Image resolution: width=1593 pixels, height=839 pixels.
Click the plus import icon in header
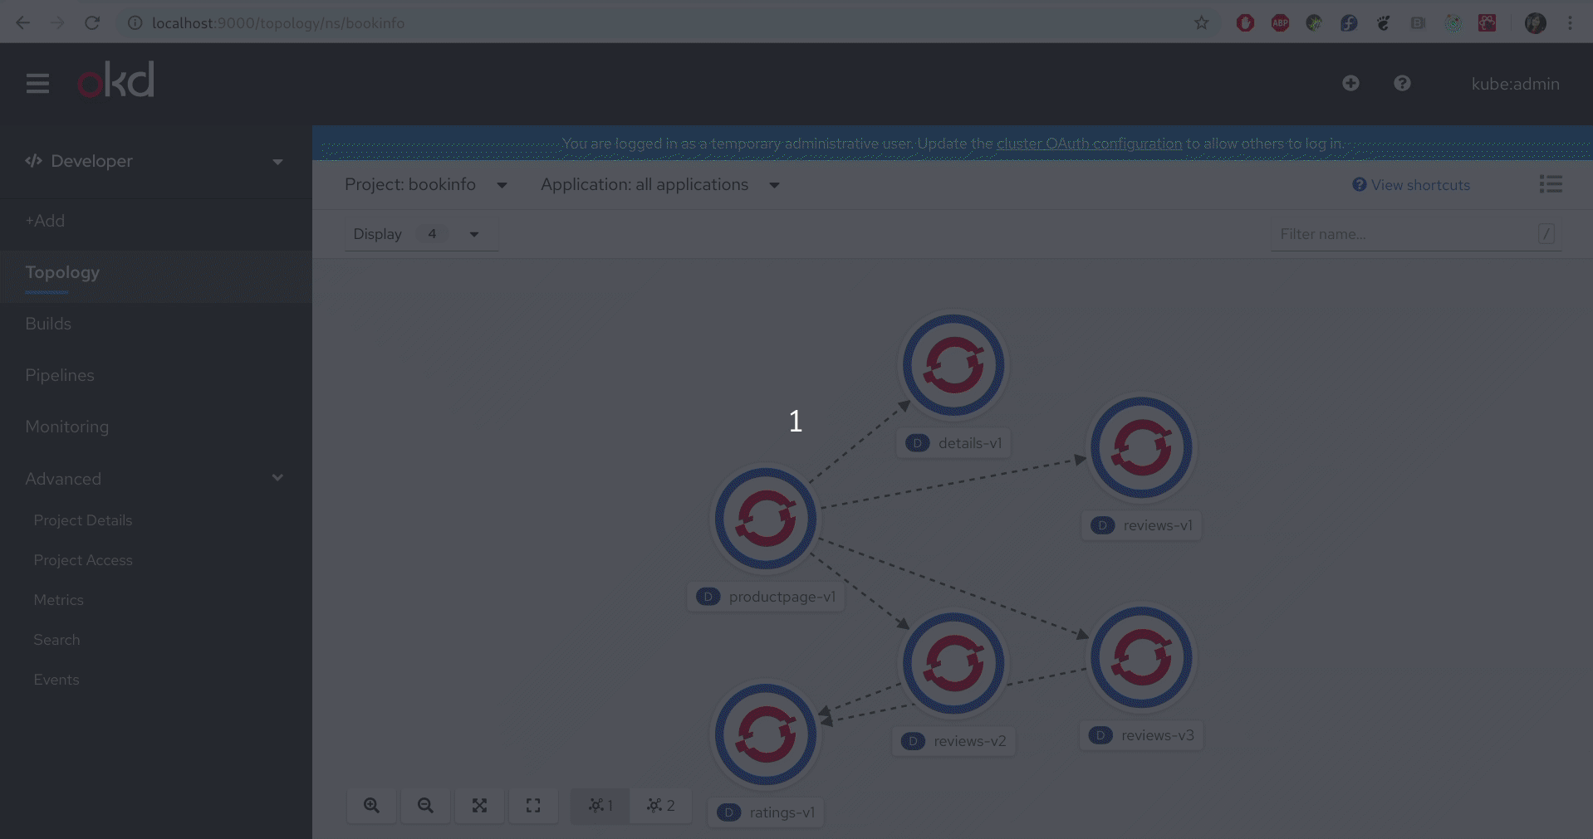(x=1350, y=83)
